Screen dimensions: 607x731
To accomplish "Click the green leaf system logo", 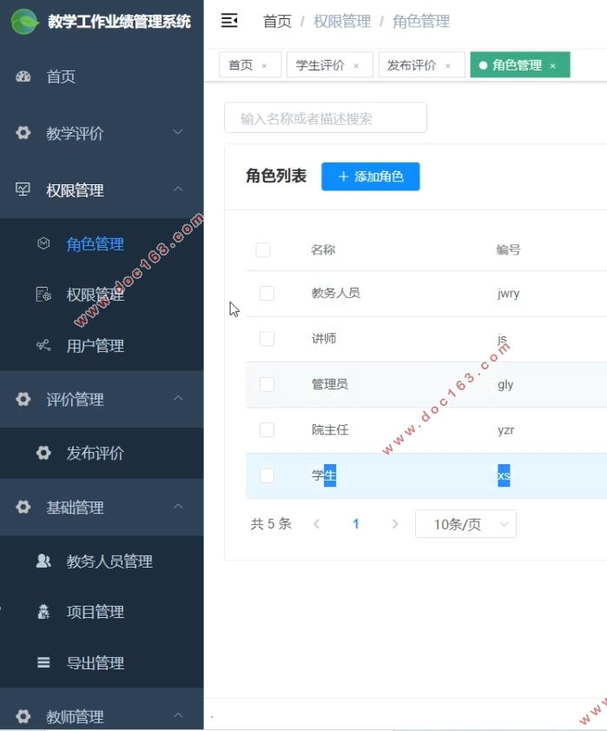I will click(x=24, y=22).
